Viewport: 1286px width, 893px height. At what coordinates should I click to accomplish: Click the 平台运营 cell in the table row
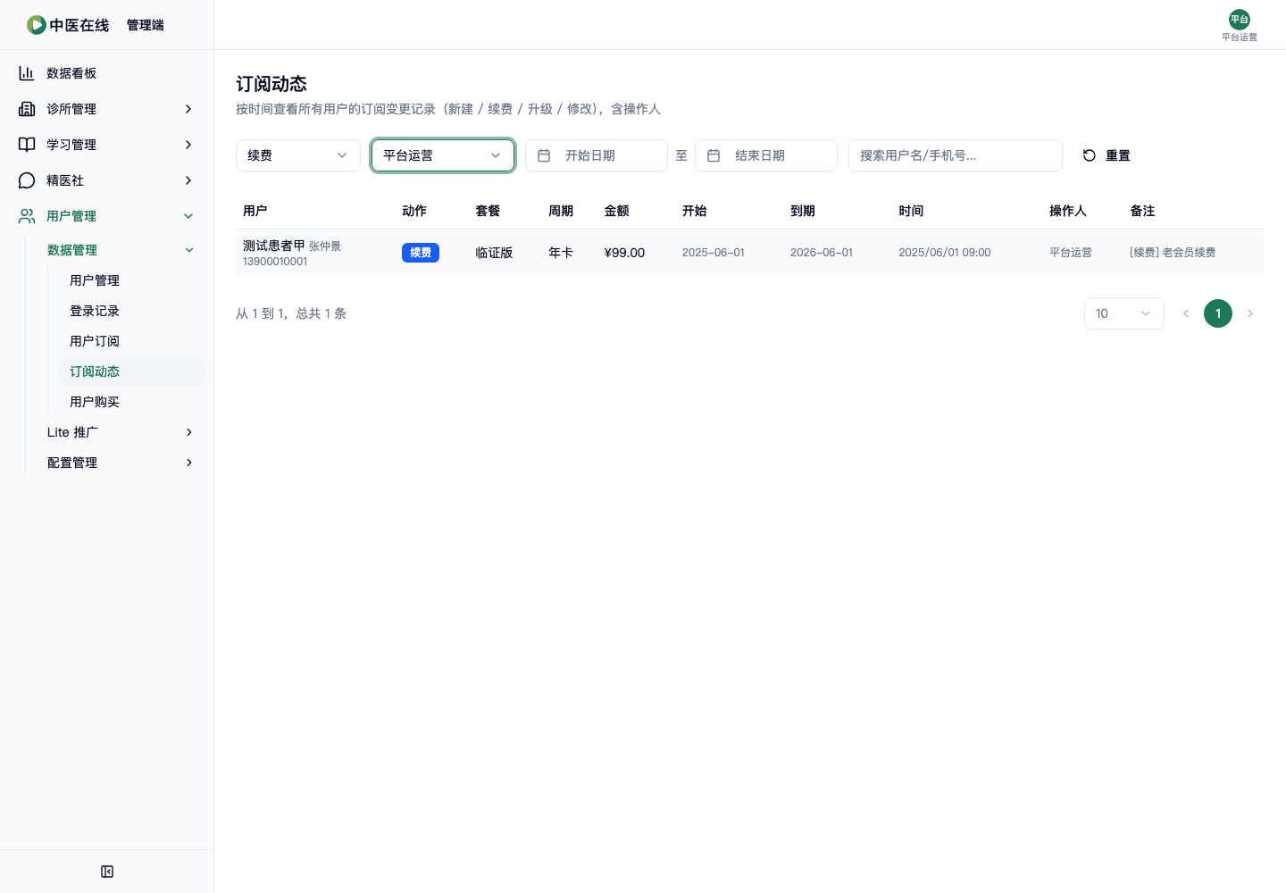[x=1071, y=253]
